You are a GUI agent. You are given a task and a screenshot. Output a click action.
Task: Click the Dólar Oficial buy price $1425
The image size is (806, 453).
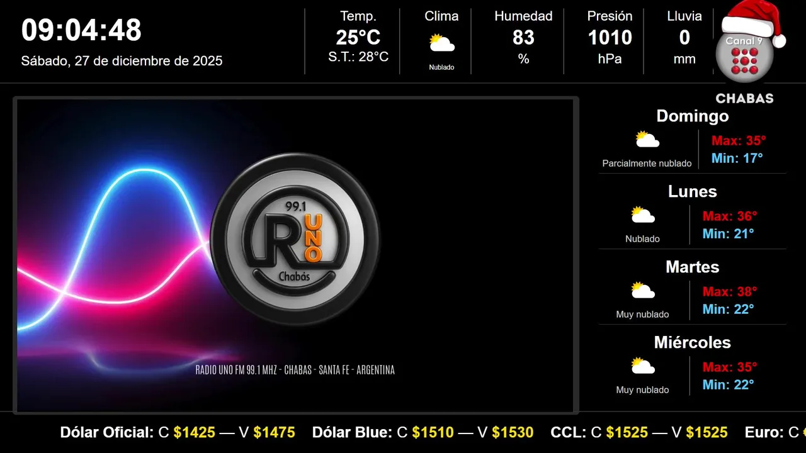pos(195,432)
